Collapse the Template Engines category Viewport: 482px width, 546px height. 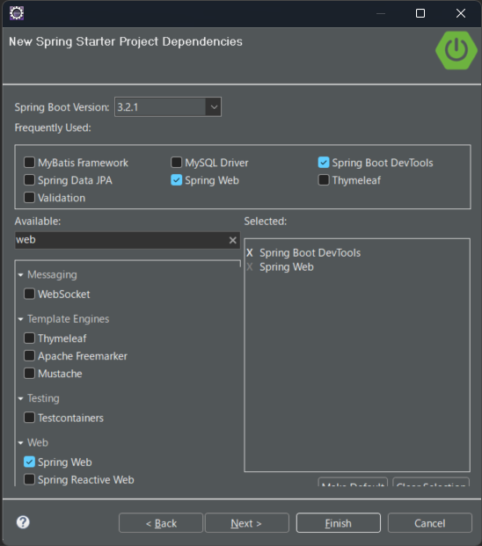(x=20, y=319)
